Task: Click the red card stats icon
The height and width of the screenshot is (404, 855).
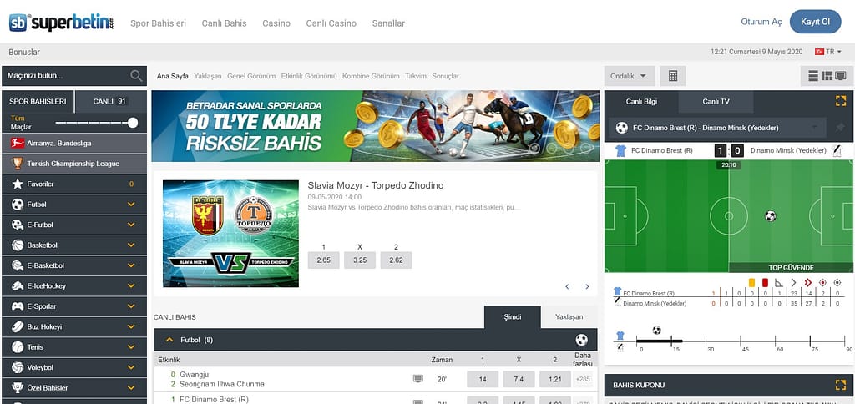Action: pyautogui.click(x=765, y=282)
